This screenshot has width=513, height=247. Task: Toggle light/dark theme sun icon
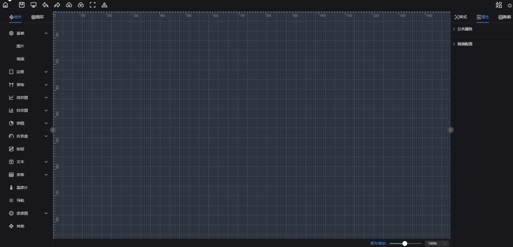tap(509, 5)
